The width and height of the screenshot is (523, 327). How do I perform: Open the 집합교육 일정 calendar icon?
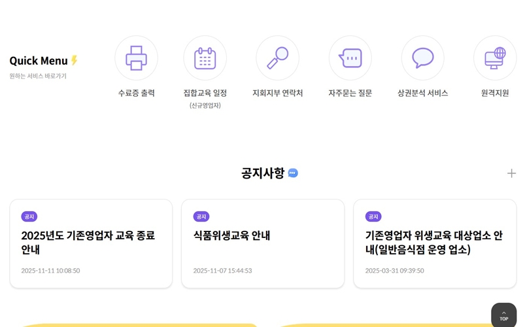point(205,58)
